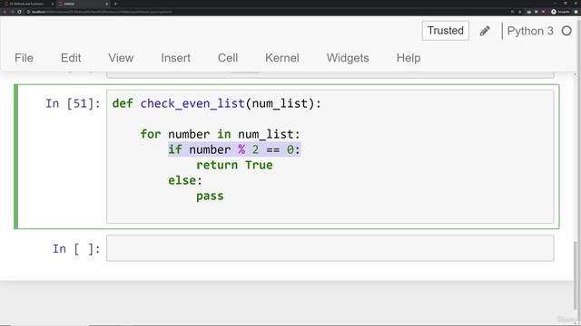
Task: Switch to the second (active) browser tab
Action: [83, 4]
